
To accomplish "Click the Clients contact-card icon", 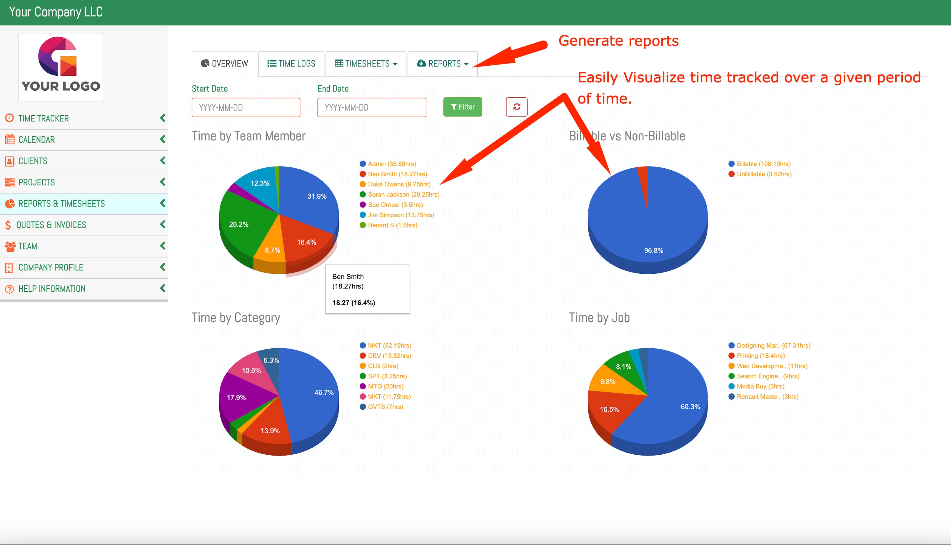I will (x=10, y=161).
